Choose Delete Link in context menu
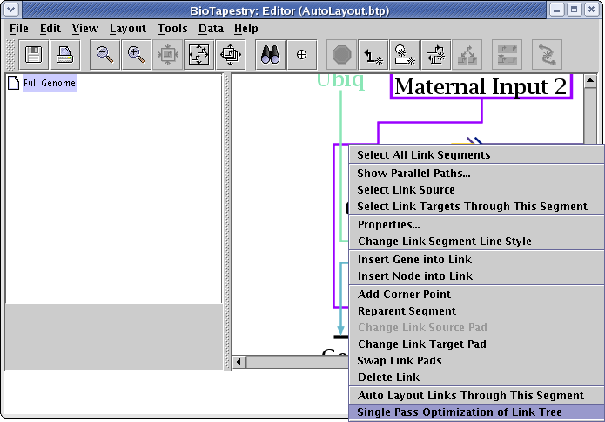 (x=388, y=378)
